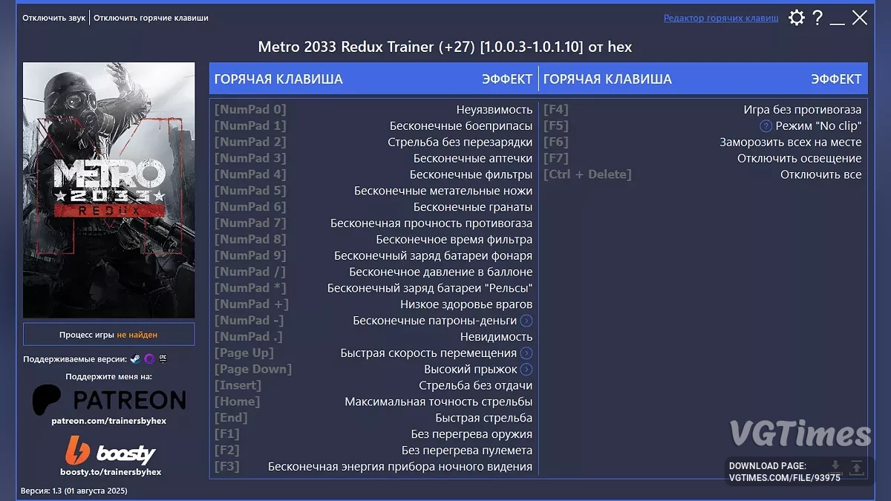Click Бесконечное давление в баллоне text
The width and height of the screenshot is (891, 501).
[441, 272]
